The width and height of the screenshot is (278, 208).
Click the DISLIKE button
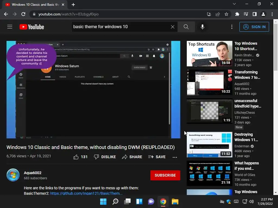click(105, 157)
